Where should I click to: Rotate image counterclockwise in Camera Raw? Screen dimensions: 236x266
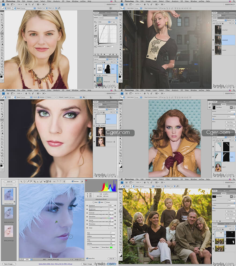pyautogui.click(x=58, y=181)
